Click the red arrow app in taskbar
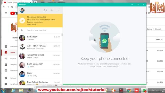 (136, 91)
